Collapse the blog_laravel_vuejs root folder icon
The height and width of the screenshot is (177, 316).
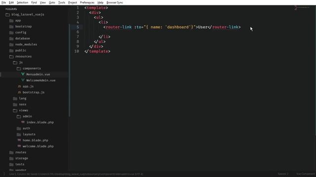coord(8,15)
